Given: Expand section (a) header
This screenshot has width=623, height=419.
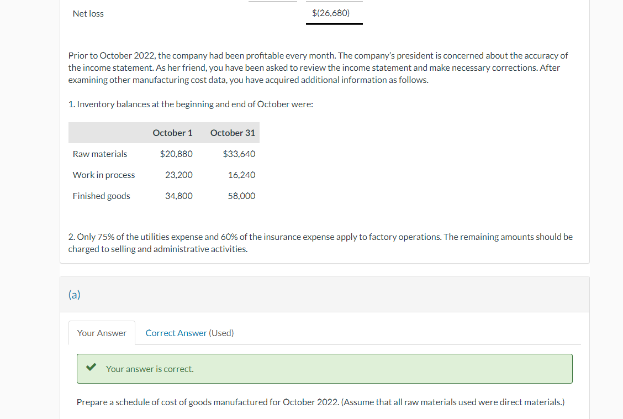Looking at the screenshot, I should 74,295.
